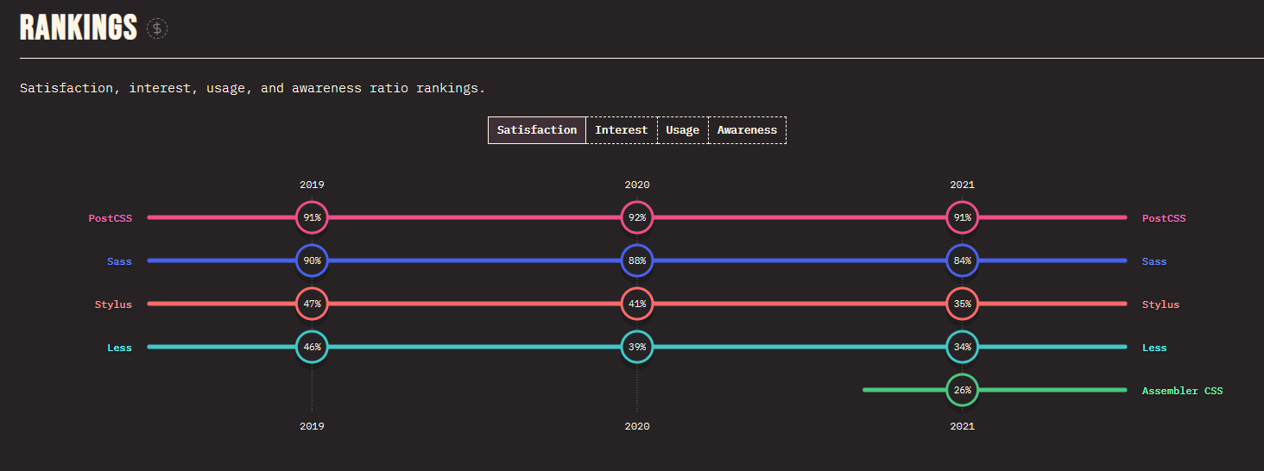The width and height of the screenshot is (1264, 471).
Task: Click the 2019 year label above chart
Action: [x=312, y=185]
